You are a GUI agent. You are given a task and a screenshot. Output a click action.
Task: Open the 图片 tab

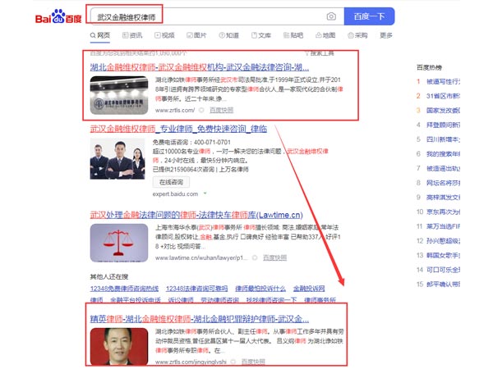pyautogui.click(x=196, y=36)
